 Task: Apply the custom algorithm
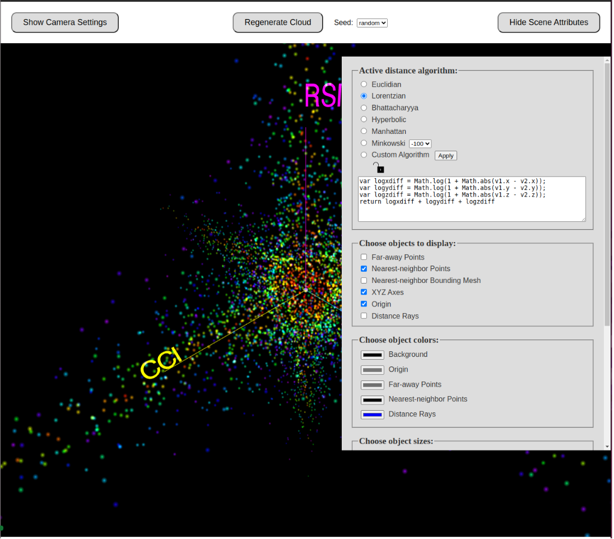click(446, 156)
